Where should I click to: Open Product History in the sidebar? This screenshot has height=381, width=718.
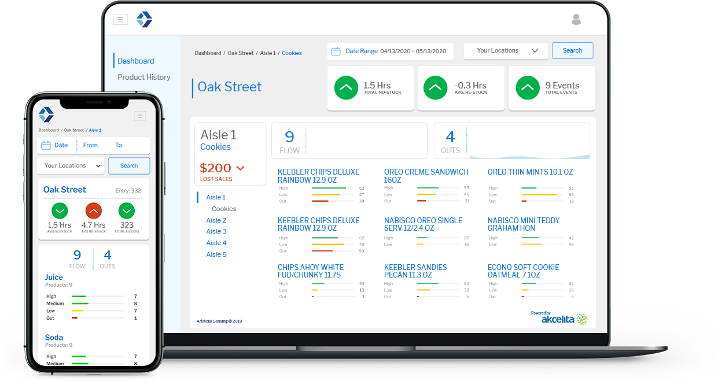[143, 77]
